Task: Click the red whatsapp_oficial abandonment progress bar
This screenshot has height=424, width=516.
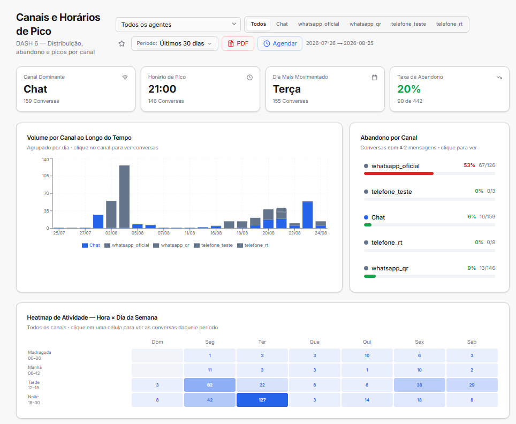Action: click(x=399, y=173)
